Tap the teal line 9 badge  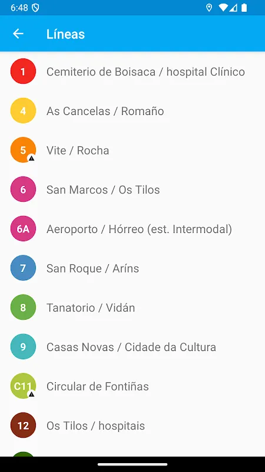click(23, 347)
